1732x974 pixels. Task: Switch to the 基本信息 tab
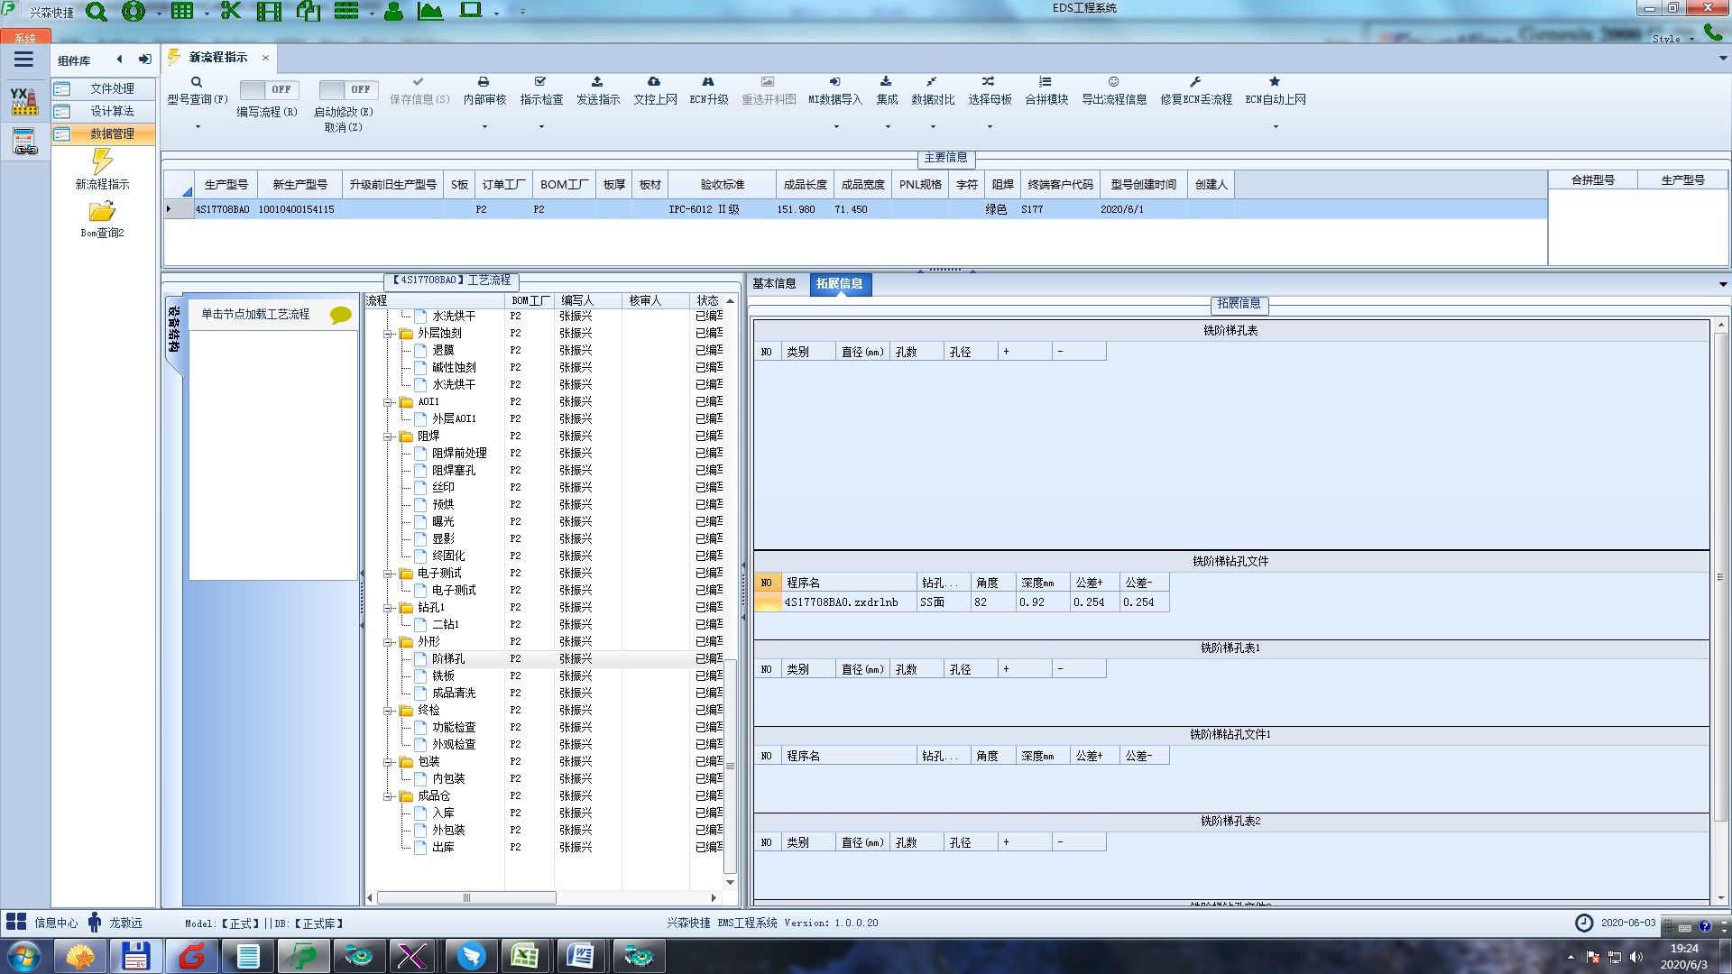click(x=774, y=283)
